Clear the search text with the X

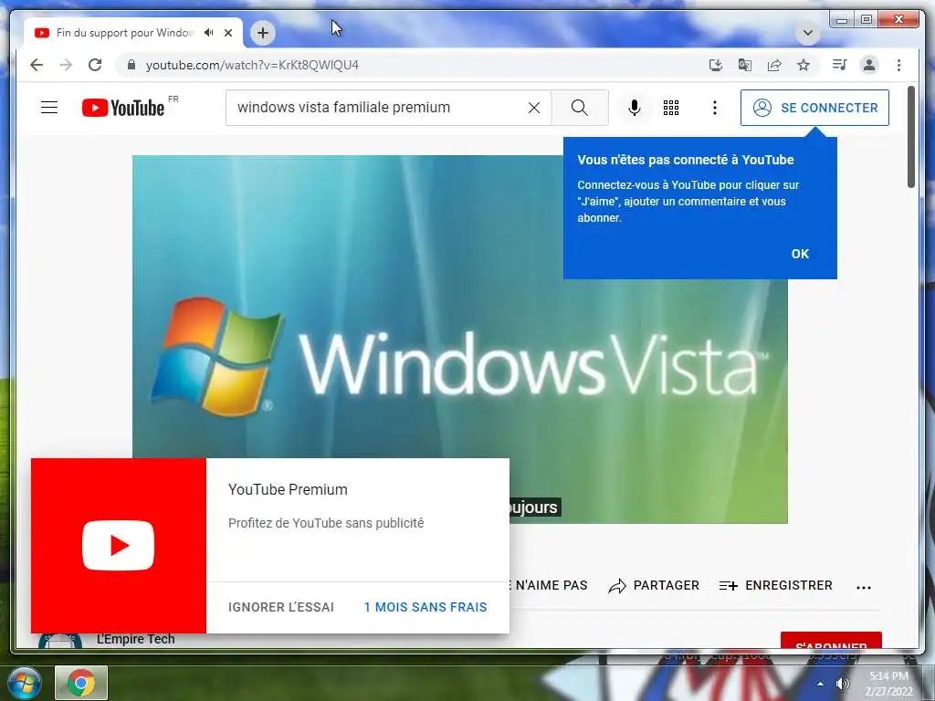coord(534,108)
